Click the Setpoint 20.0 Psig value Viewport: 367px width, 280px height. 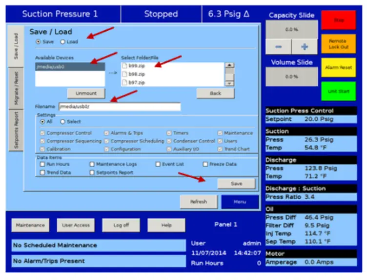click(319, 119)
